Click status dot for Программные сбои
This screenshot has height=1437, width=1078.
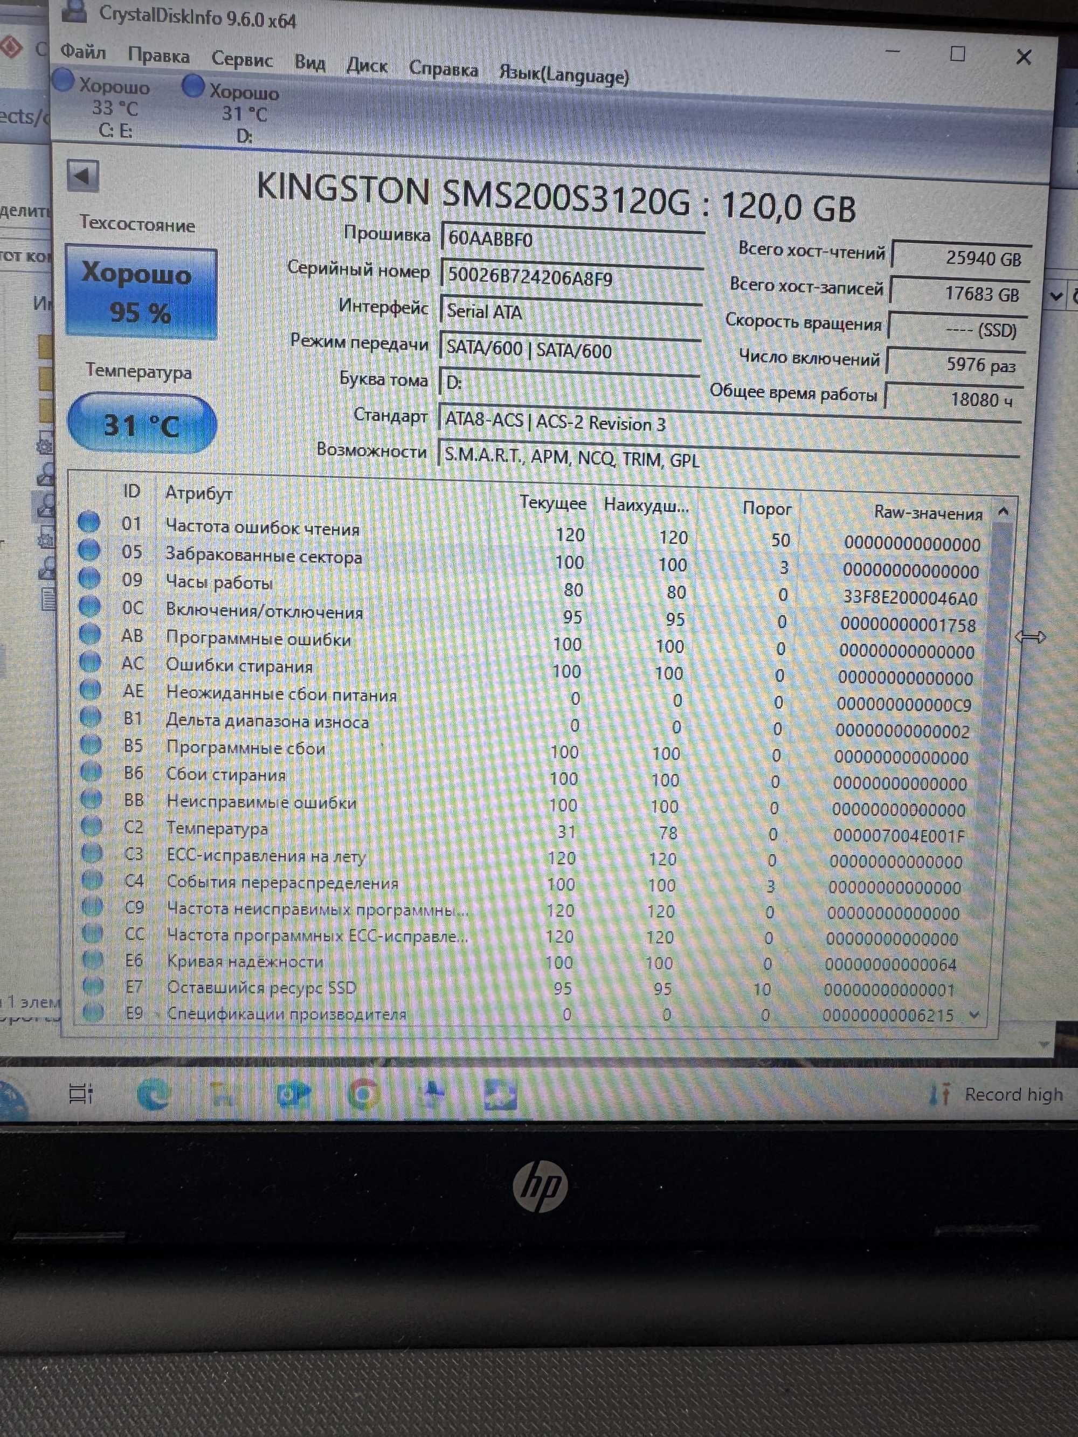point(91,744)
